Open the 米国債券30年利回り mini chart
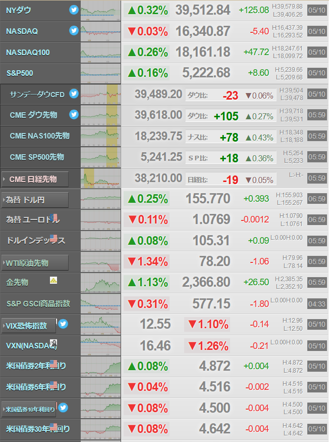Viewport: 329px width, 442px height. pyautogui.click(x=101, y=429)
